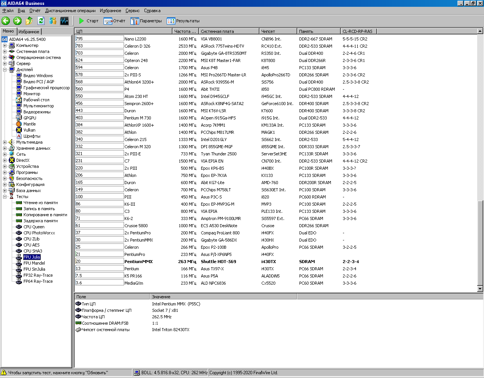Click the chip icon beside CPU Queen
This screenshot has width=484, height=378.
click(x=19, y=227)
